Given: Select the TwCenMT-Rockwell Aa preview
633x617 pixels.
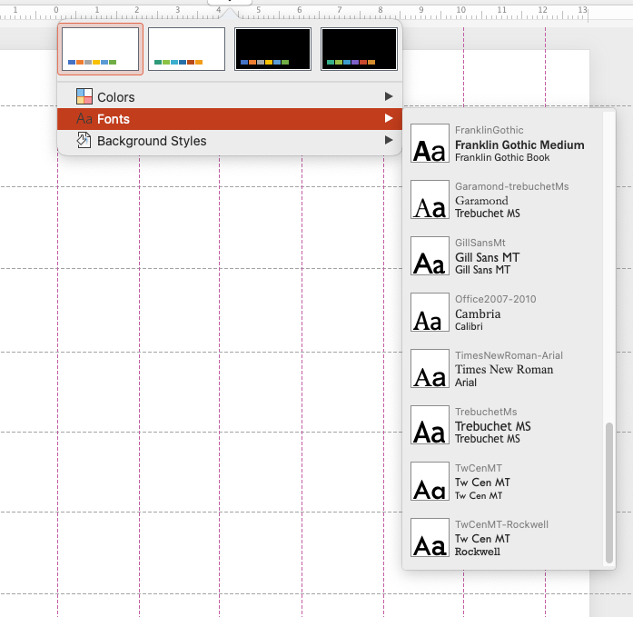Looking at the screenshot, I should coord(430,537).
